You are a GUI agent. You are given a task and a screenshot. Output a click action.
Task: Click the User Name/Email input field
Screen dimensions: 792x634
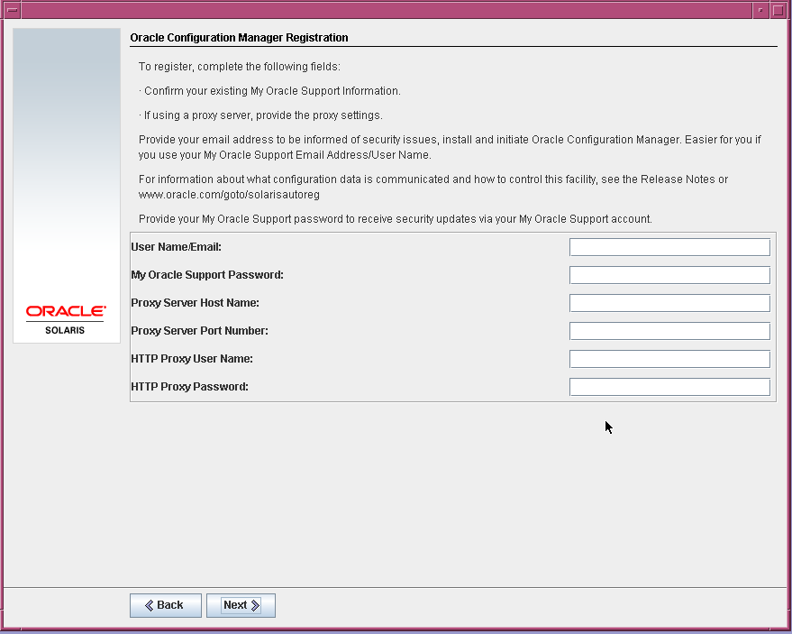tap(669, 247)
